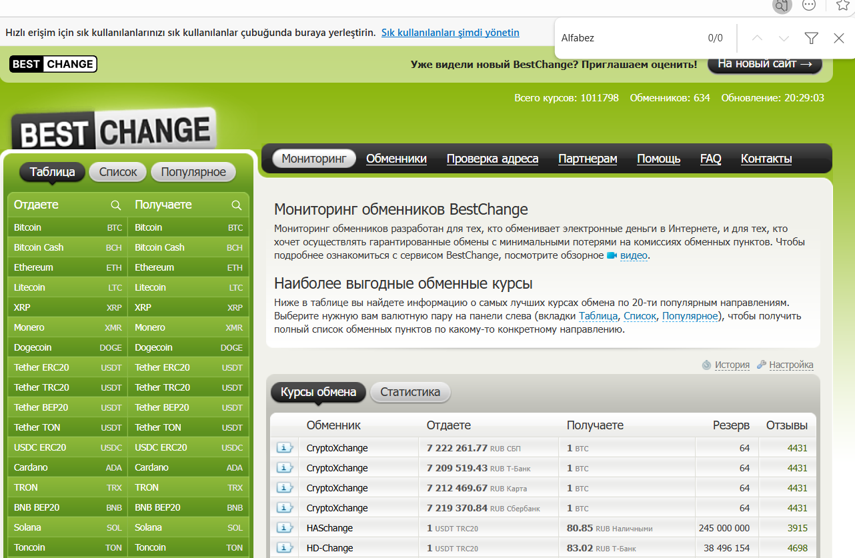The height and width of the screenshot is (558, 855).
Task: Select Tether BEP20 in the Получаете column
Action: (x=189, y=407)
